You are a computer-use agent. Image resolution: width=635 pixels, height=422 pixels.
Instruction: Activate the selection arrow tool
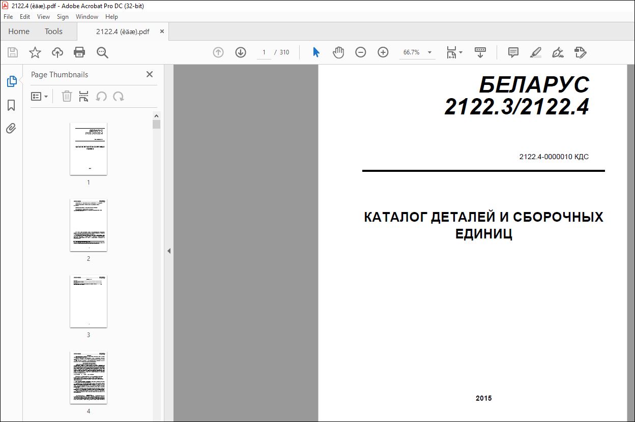click(316, 52)
